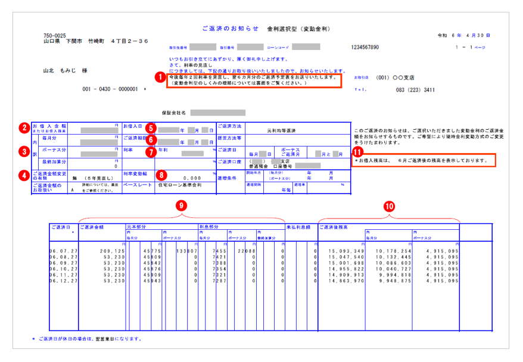
Task: Select the ご返済方法 label
Action: (x=229, y=126)
